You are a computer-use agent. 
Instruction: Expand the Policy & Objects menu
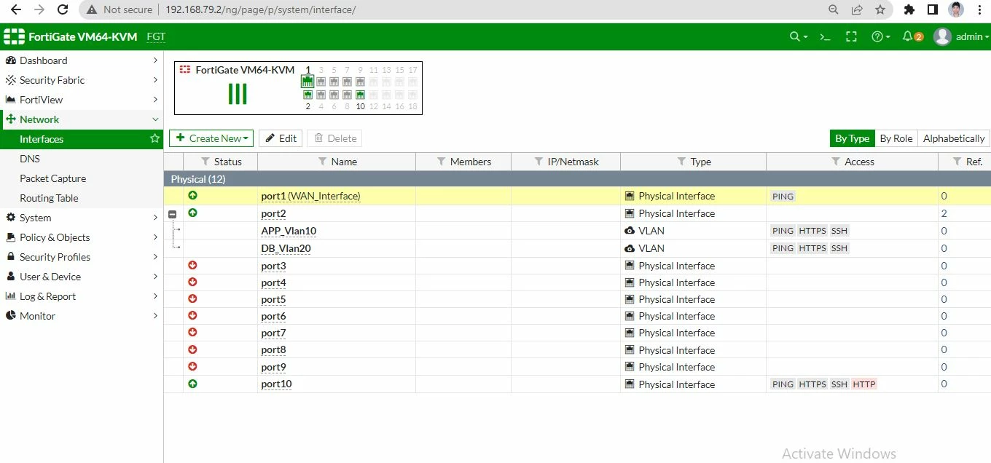click(82, 237)
